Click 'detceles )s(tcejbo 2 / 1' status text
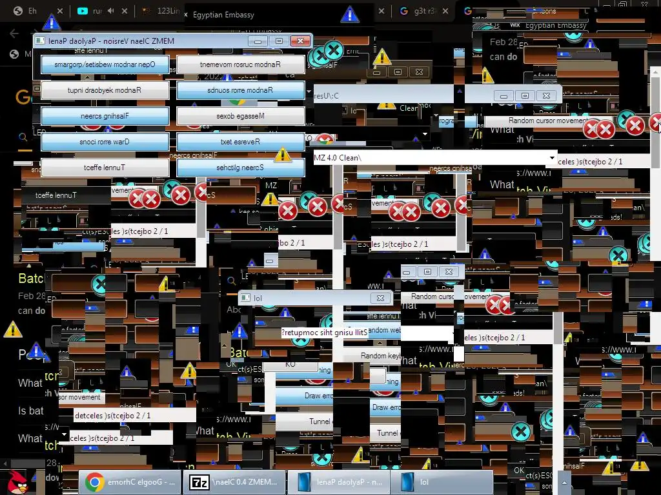Image resolution: width=661 pixels, height=495 pixels. coord(112,416)
